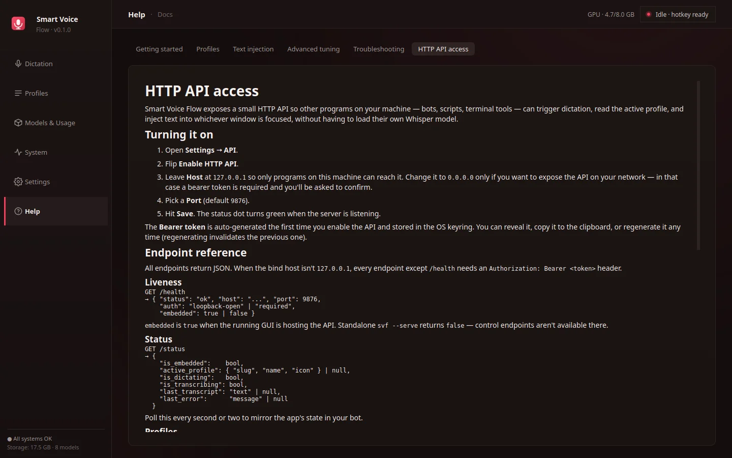The image size is (732, 458).
Task: Click the Bearer token bold text
Action: click(182, 227)
